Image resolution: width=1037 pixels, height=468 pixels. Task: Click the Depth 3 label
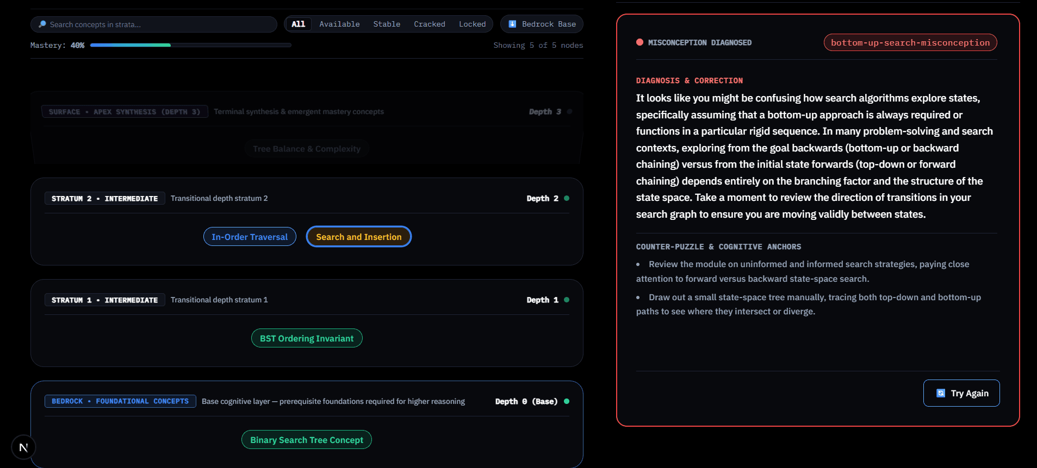545,111
